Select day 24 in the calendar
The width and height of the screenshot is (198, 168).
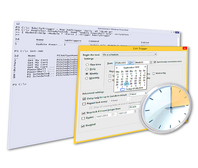tap(144, 80)
